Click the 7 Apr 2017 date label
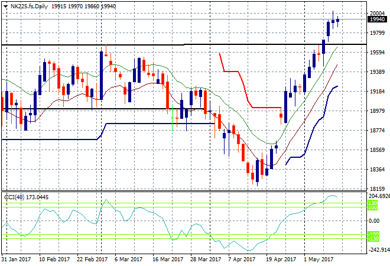Viewport: 390px width, 266px height. (242, 259)
